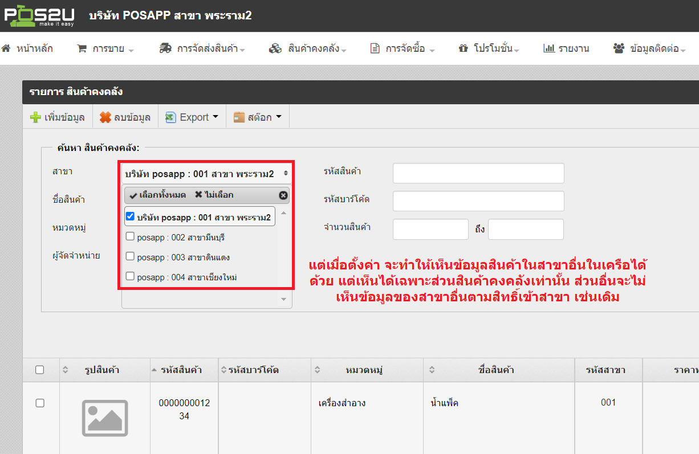Check posapp 002 สาขามีนบุรี checkbox
699x454 pixels.
click(x=130, y=236)
